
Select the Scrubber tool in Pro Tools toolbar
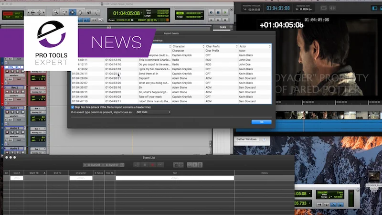point(89,12)
